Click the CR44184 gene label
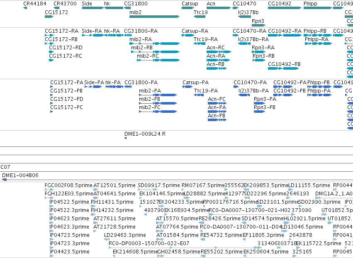 (35, 4)
